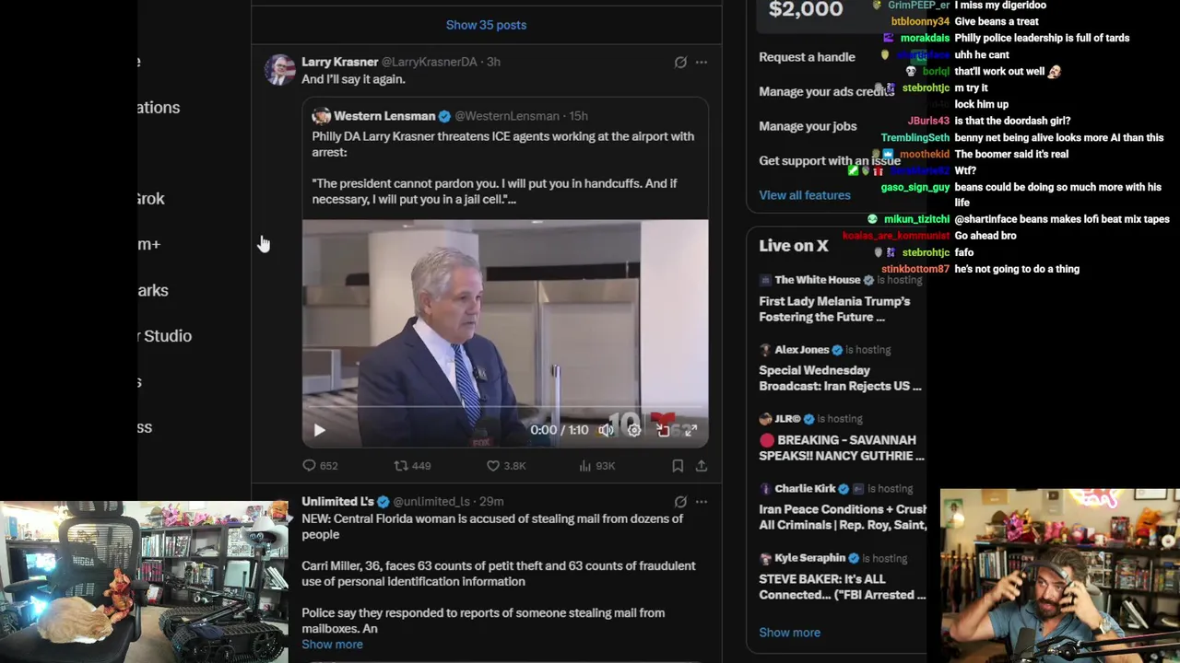Viewport: 1180px width, 663px height.
Task: Open more options on Larry Krasner post
Action: pos(702,63)
